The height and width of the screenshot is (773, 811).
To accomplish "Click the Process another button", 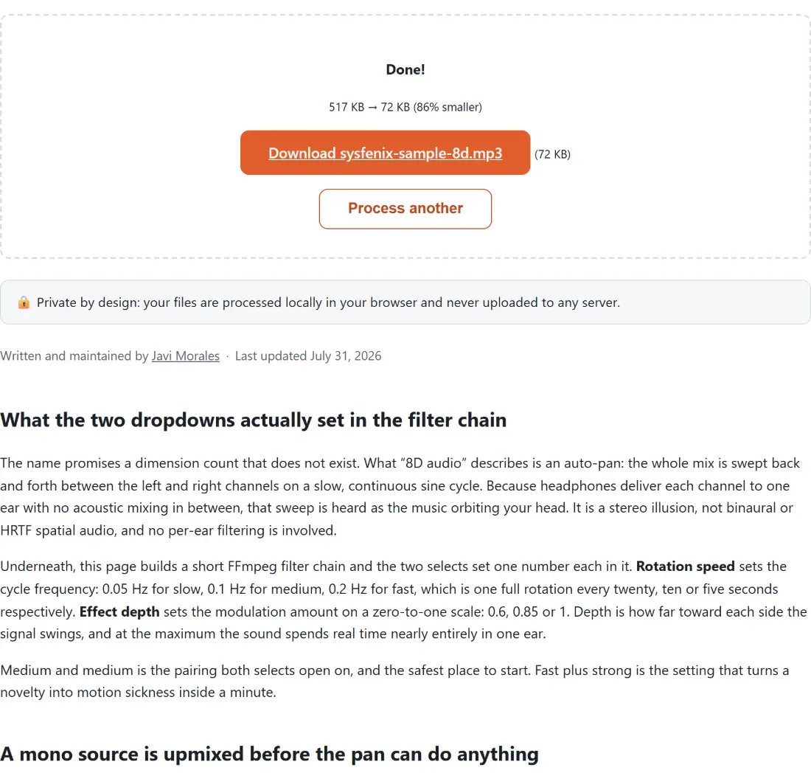I will (x=405, y=209).
